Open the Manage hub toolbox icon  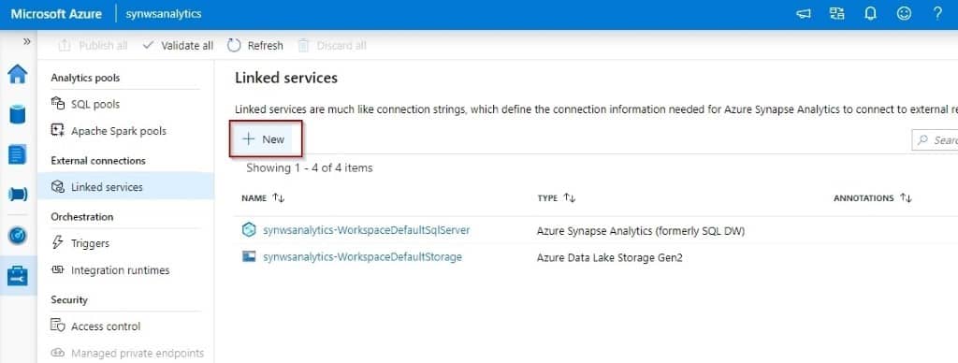pyautogui.click(x=17, y=276)
